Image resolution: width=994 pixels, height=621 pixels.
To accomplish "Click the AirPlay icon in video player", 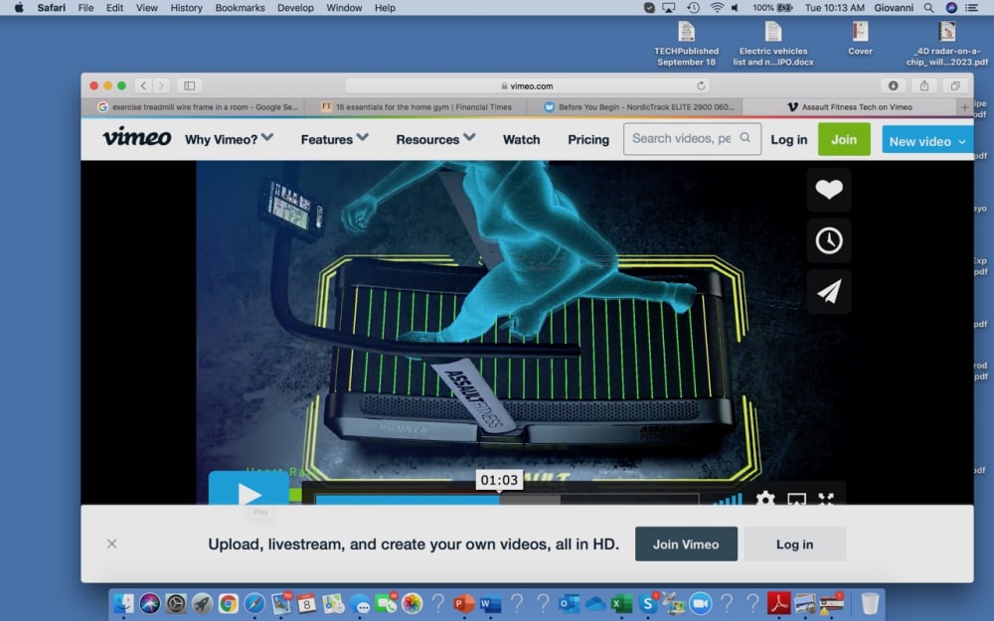I will coord(796,499).
